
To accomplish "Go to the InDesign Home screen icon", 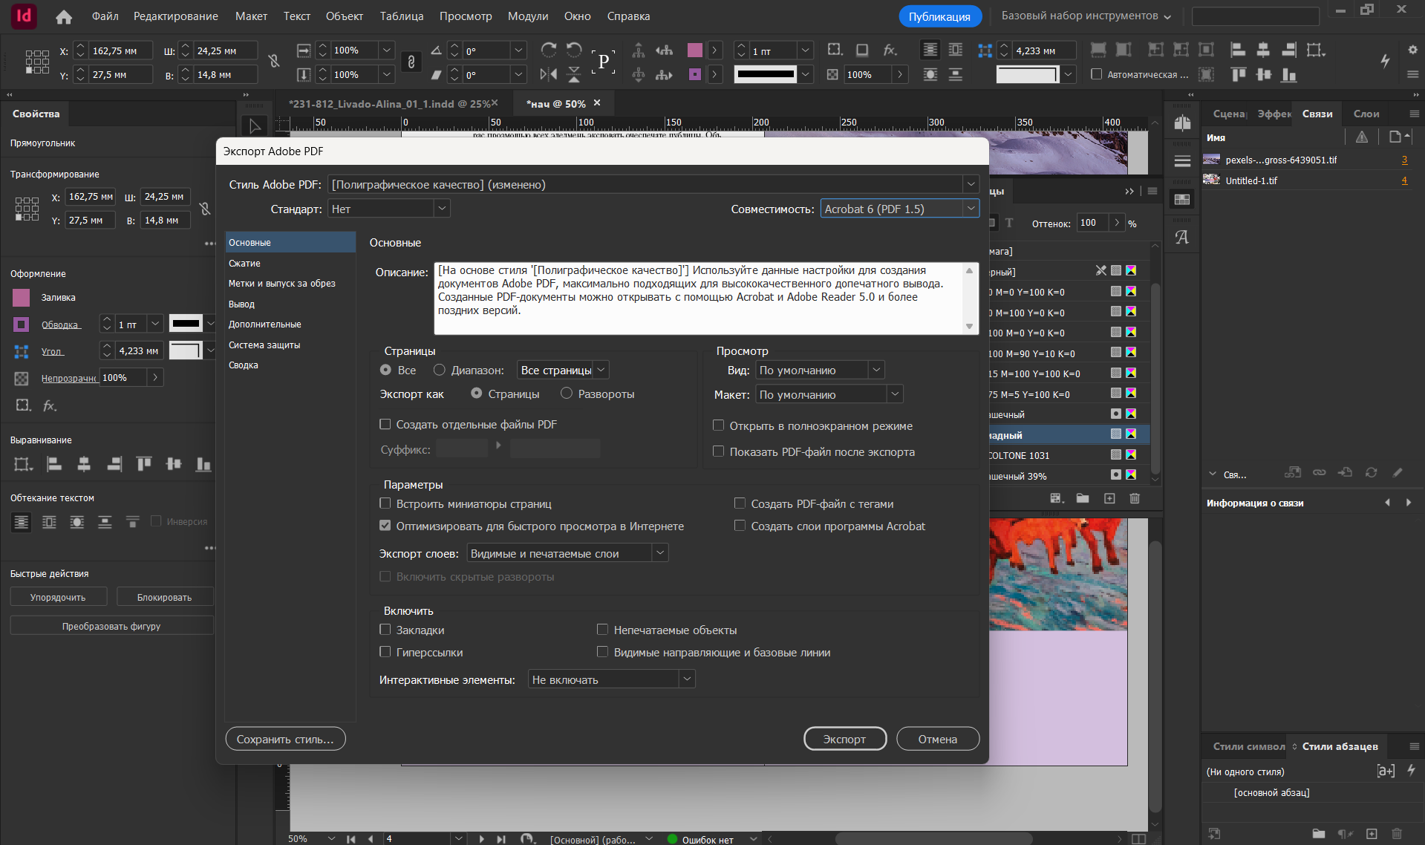I will tap(64, 16).
